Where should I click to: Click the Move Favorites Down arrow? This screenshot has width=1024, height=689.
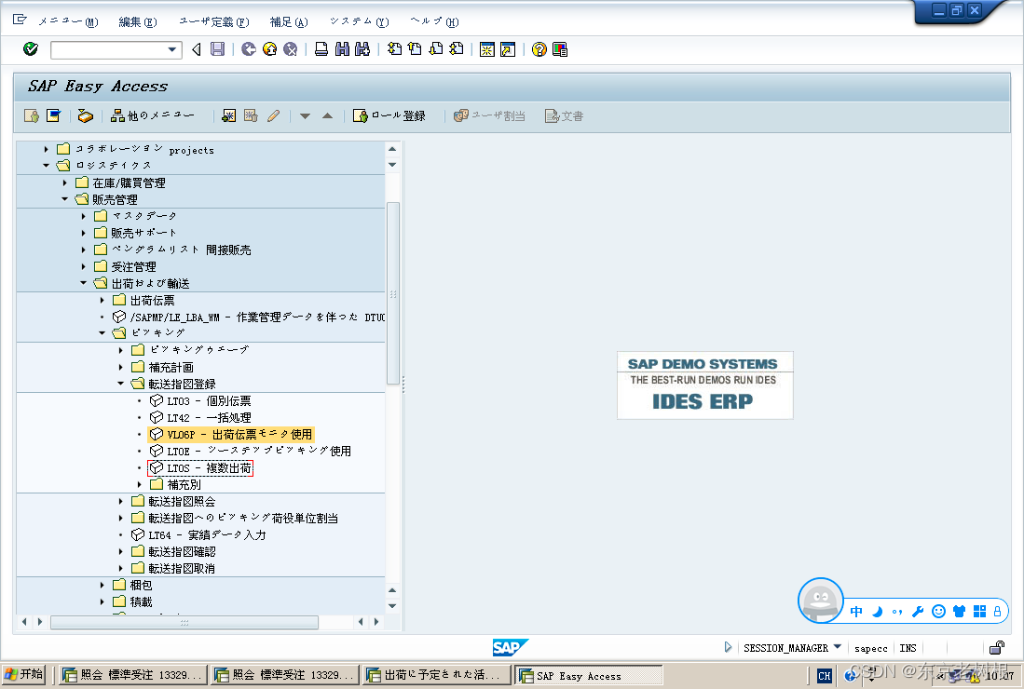point(305,116)
